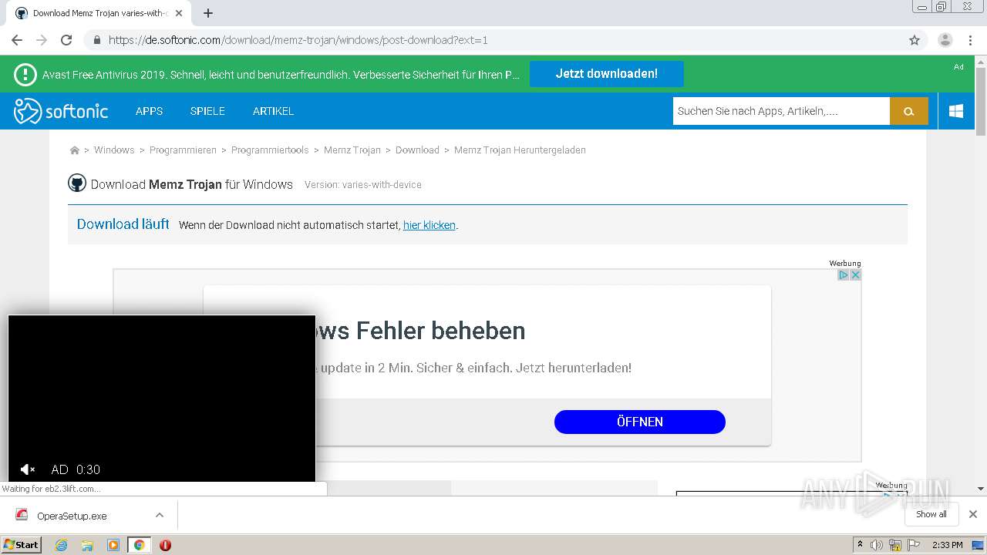Click the GitHub-style Memz Trojan app icon
The height and width of the screenshot is (555, 987).
coord(77,183)
